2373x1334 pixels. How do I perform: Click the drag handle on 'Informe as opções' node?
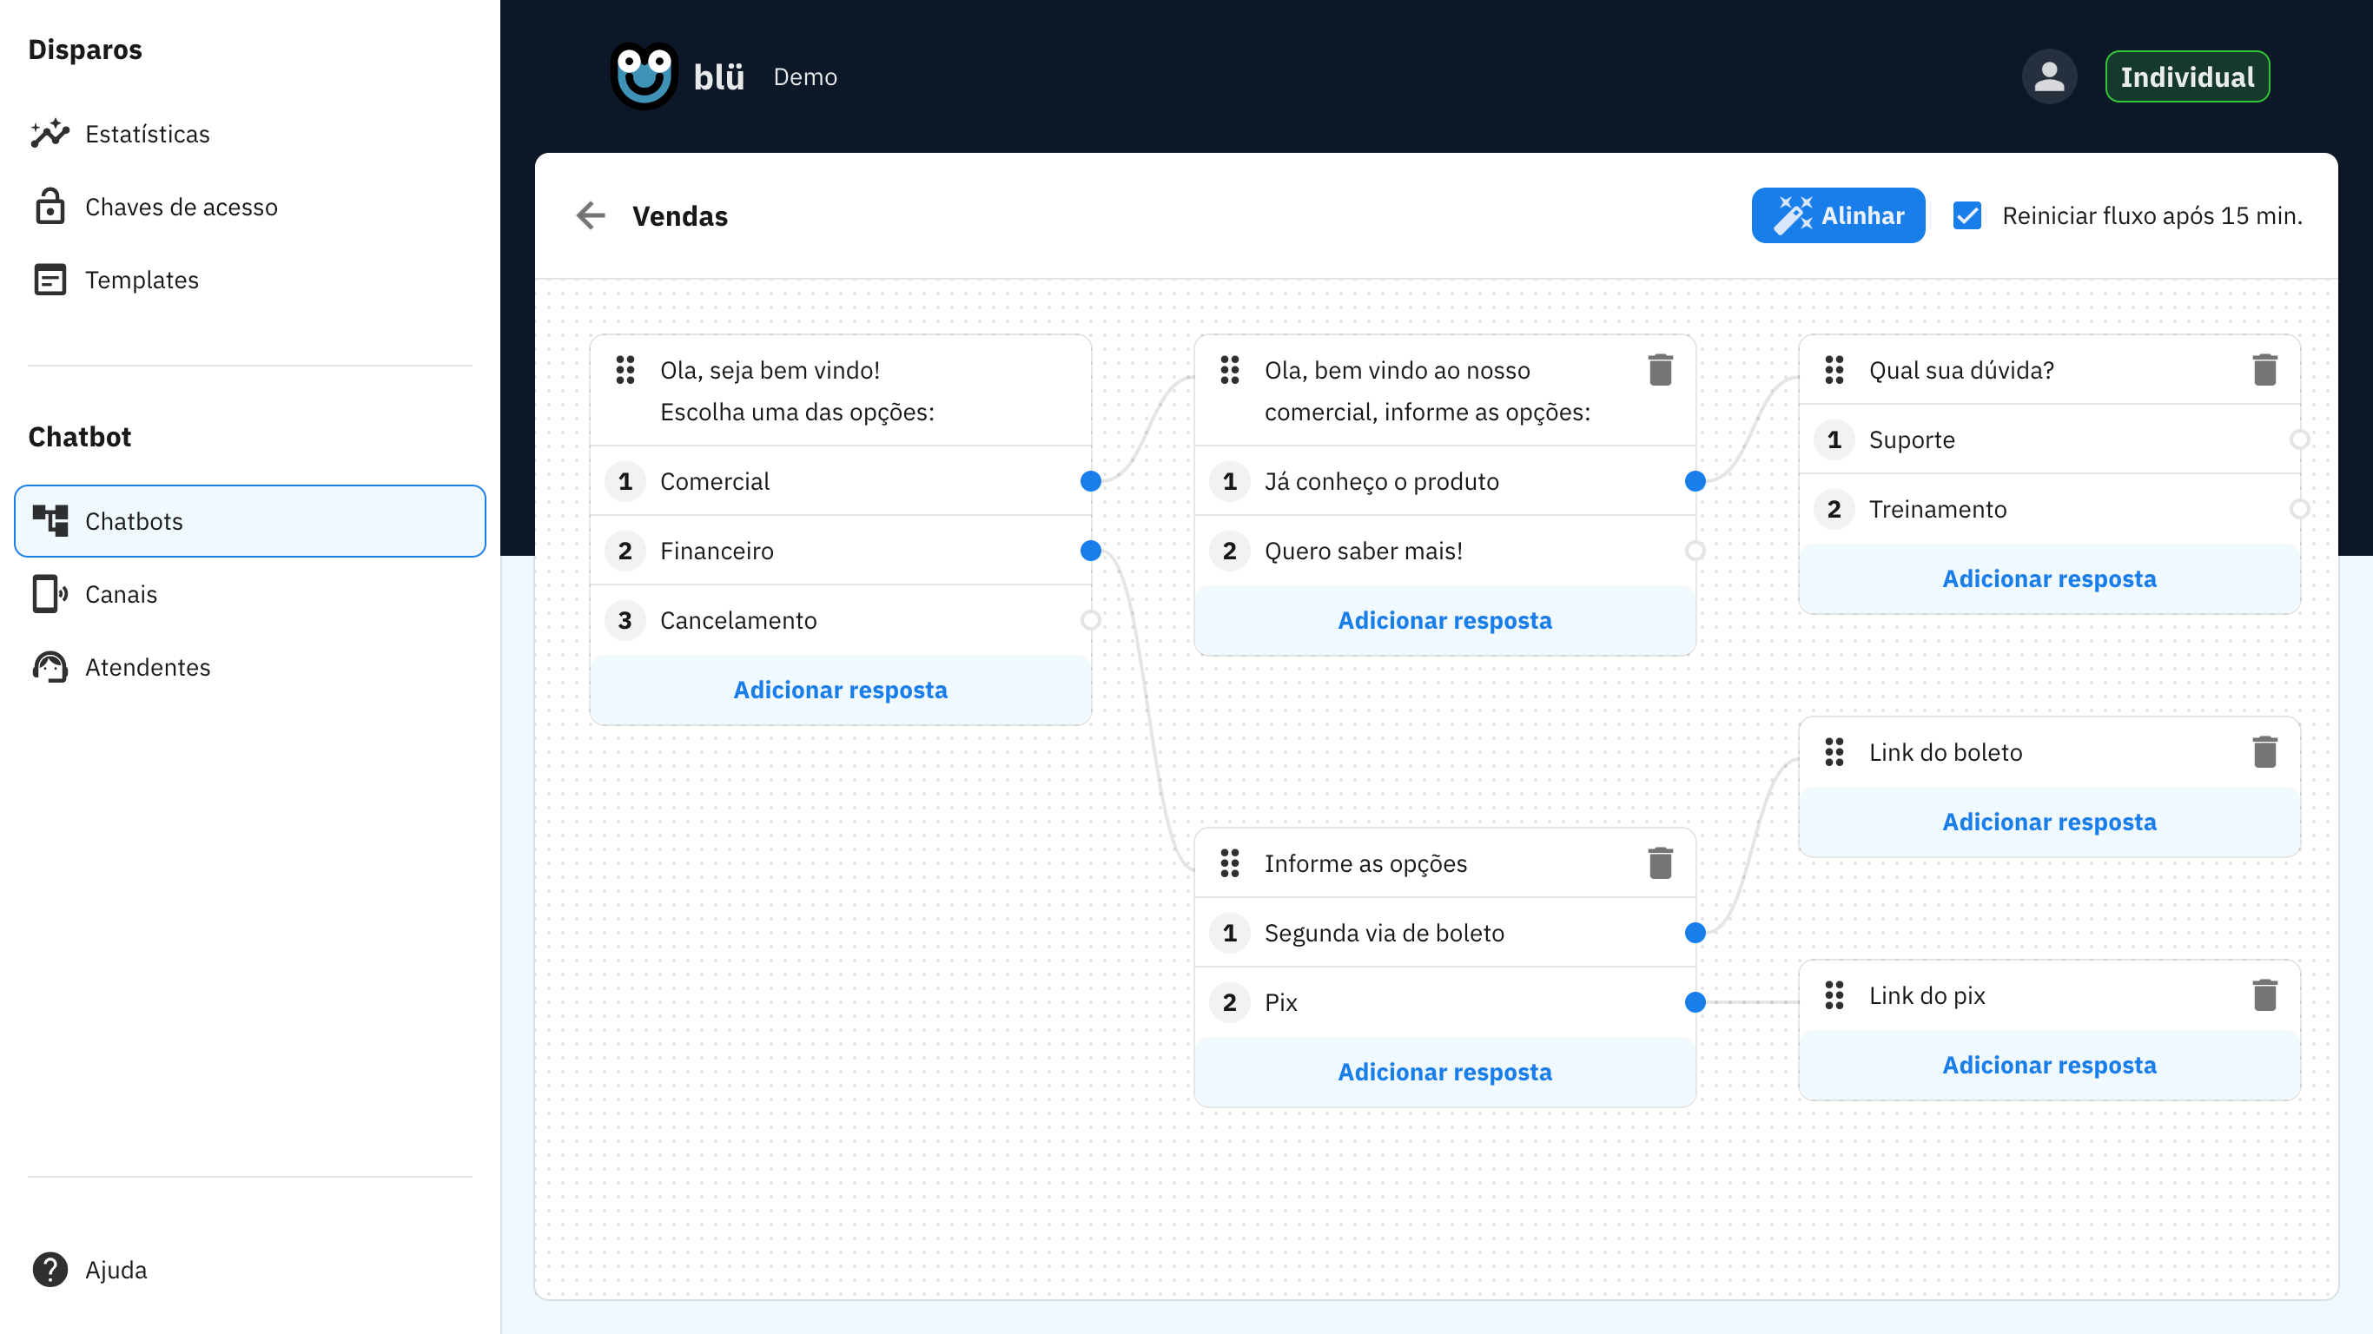(x=1229, y=863)
